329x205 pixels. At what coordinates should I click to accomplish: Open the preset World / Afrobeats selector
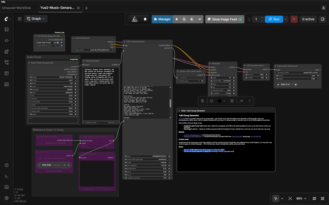(x=53, y=77)
